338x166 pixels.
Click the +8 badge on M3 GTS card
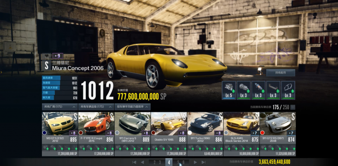[x=73, y=133]
